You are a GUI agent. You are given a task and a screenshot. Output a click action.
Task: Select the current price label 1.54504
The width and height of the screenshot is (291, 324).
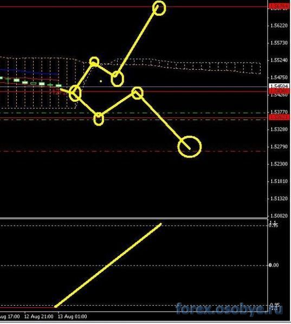[279, 86]
